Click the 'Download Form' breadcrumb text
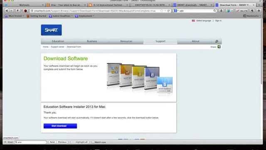This screenshot has height=150, width=266. [x=74, y=47]
